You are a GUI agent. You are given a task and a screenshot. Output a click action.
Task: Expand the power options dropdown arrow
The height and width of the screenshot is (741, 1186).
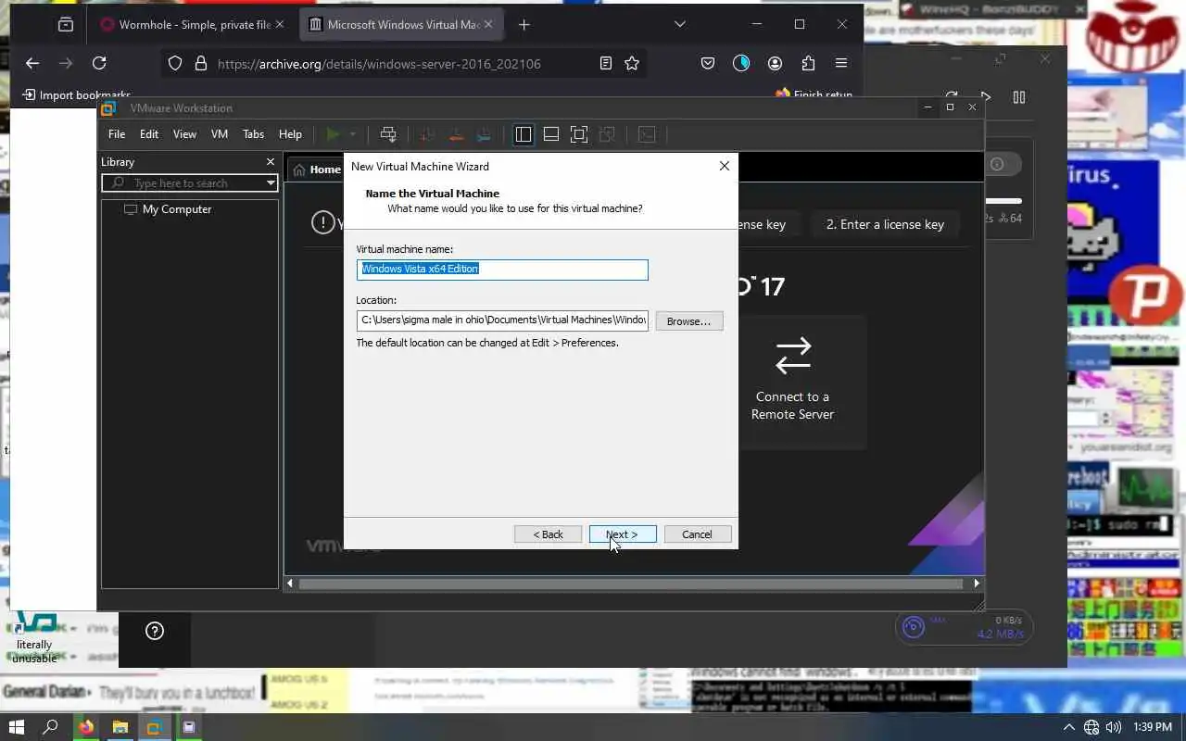pyautogui.click(x=352, y=134)
